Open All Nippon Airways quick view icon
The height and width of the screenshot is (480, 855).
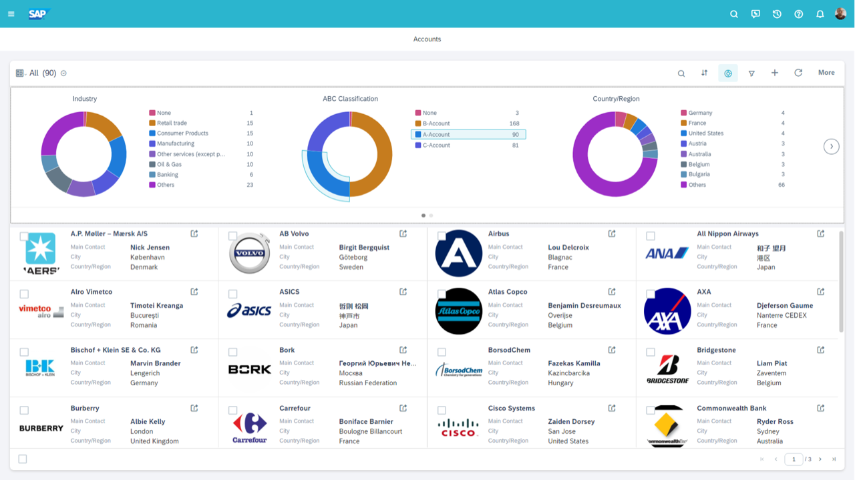(x=821, y=234)
